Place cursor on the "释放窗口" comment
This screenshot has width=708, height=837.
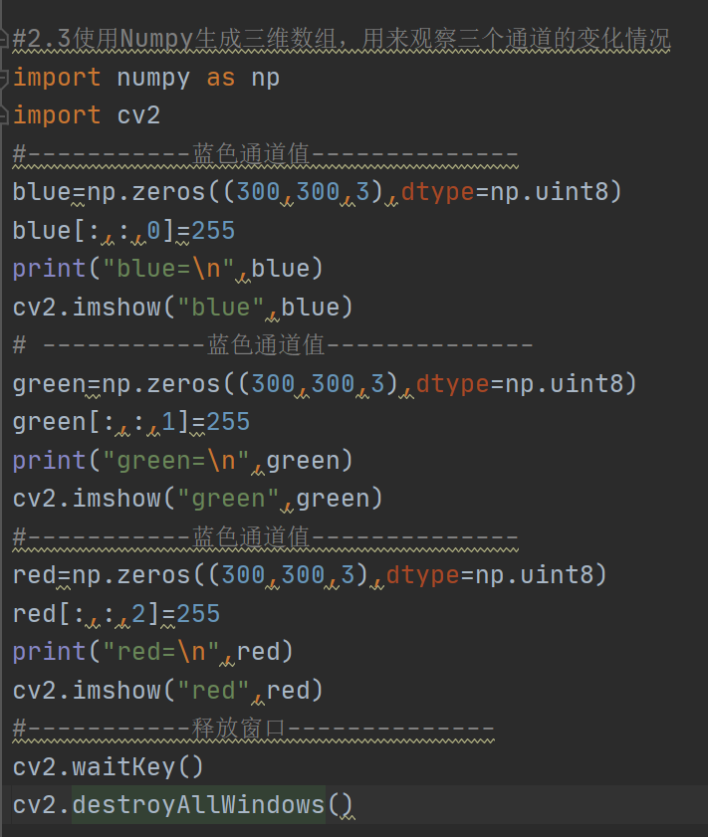tap(237, 729)
